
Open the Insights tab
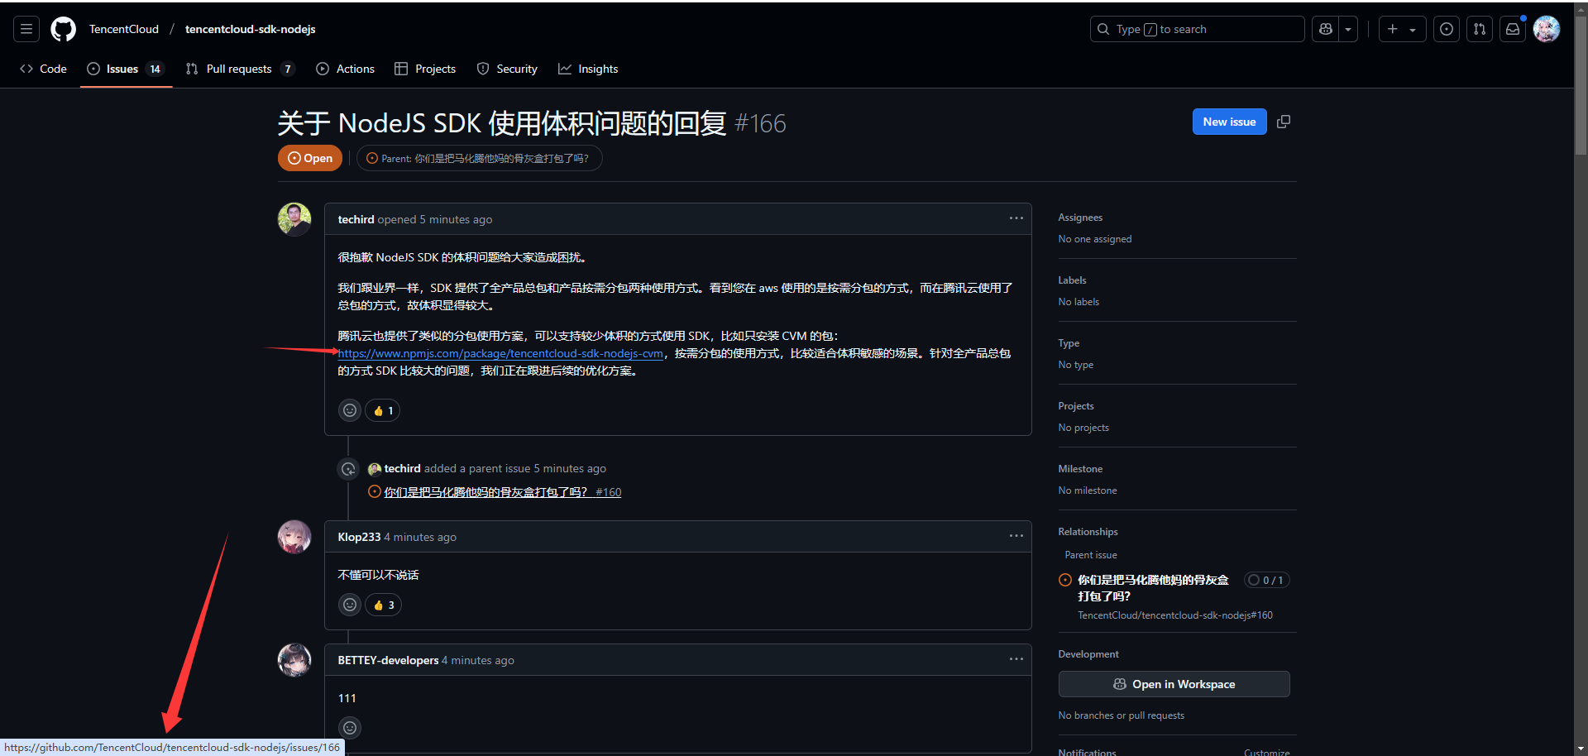pyautogui.click(x=588, y=69)
